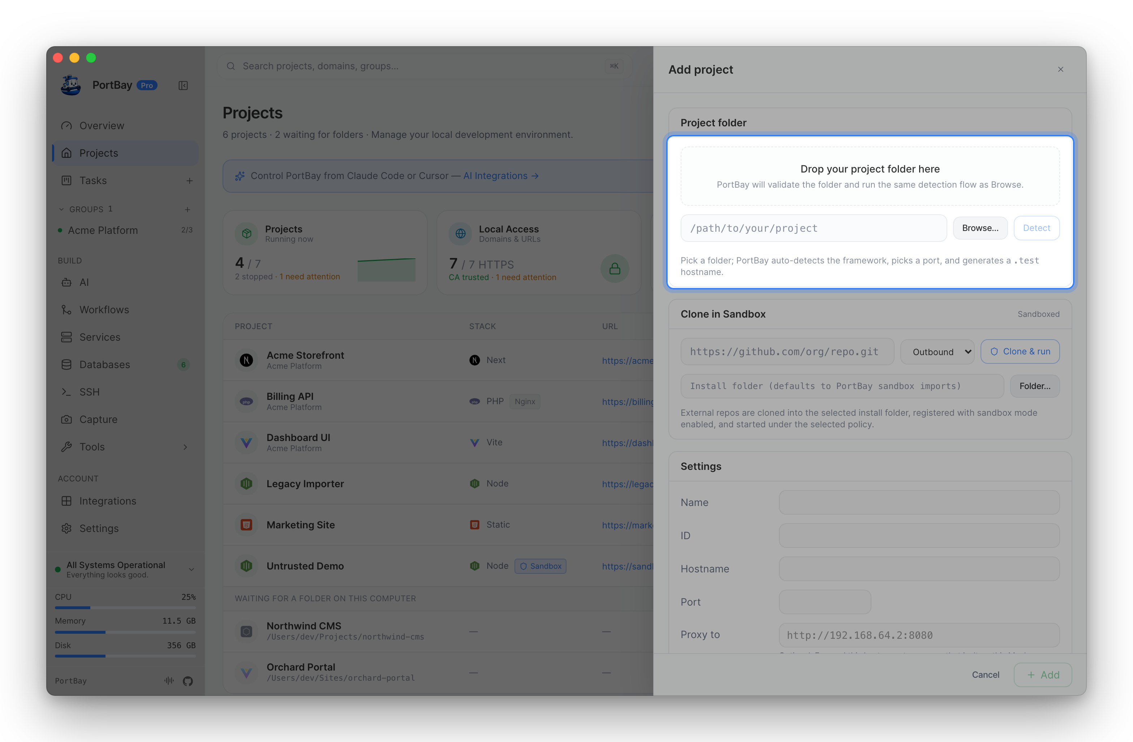This screenshot has width=1133, height=742.
Task: Click the Memory usage bar
Action: (125, 632)
